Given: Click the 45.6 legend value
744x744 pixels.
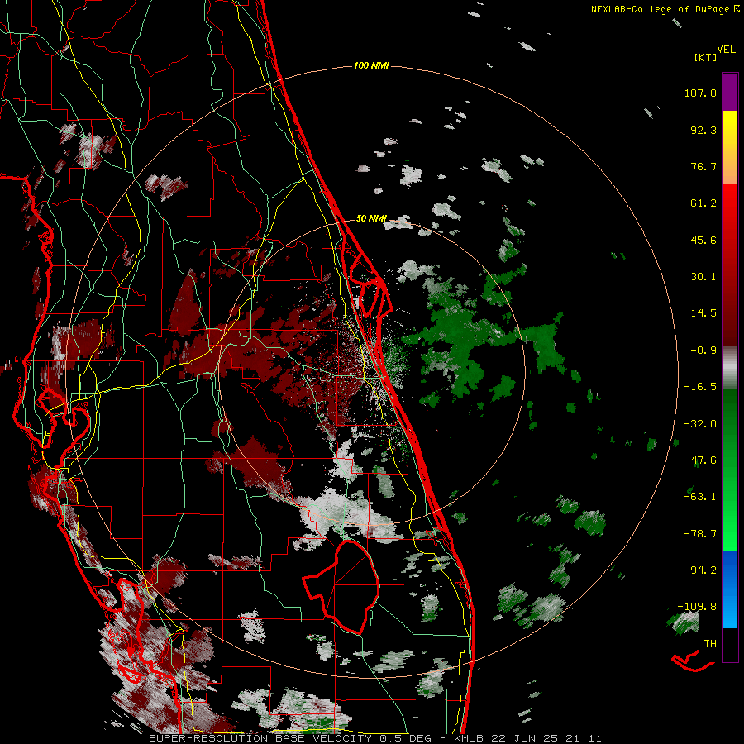Looking at the screenshot, I should click(703, 240).
